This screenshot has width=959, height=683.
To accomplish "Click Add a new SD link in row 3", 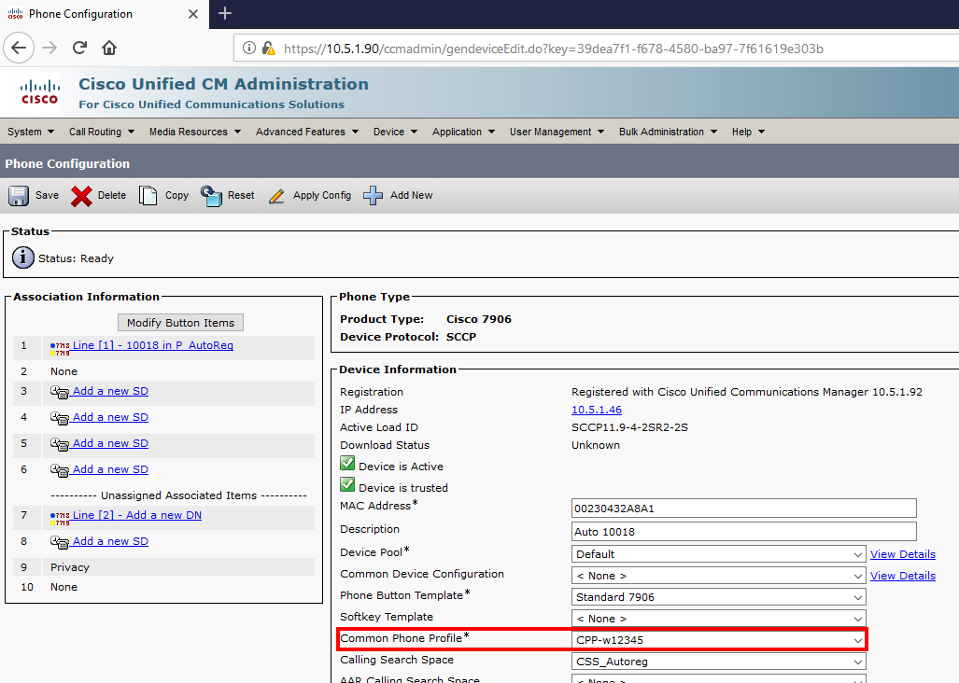I will (x=111, y=391).
